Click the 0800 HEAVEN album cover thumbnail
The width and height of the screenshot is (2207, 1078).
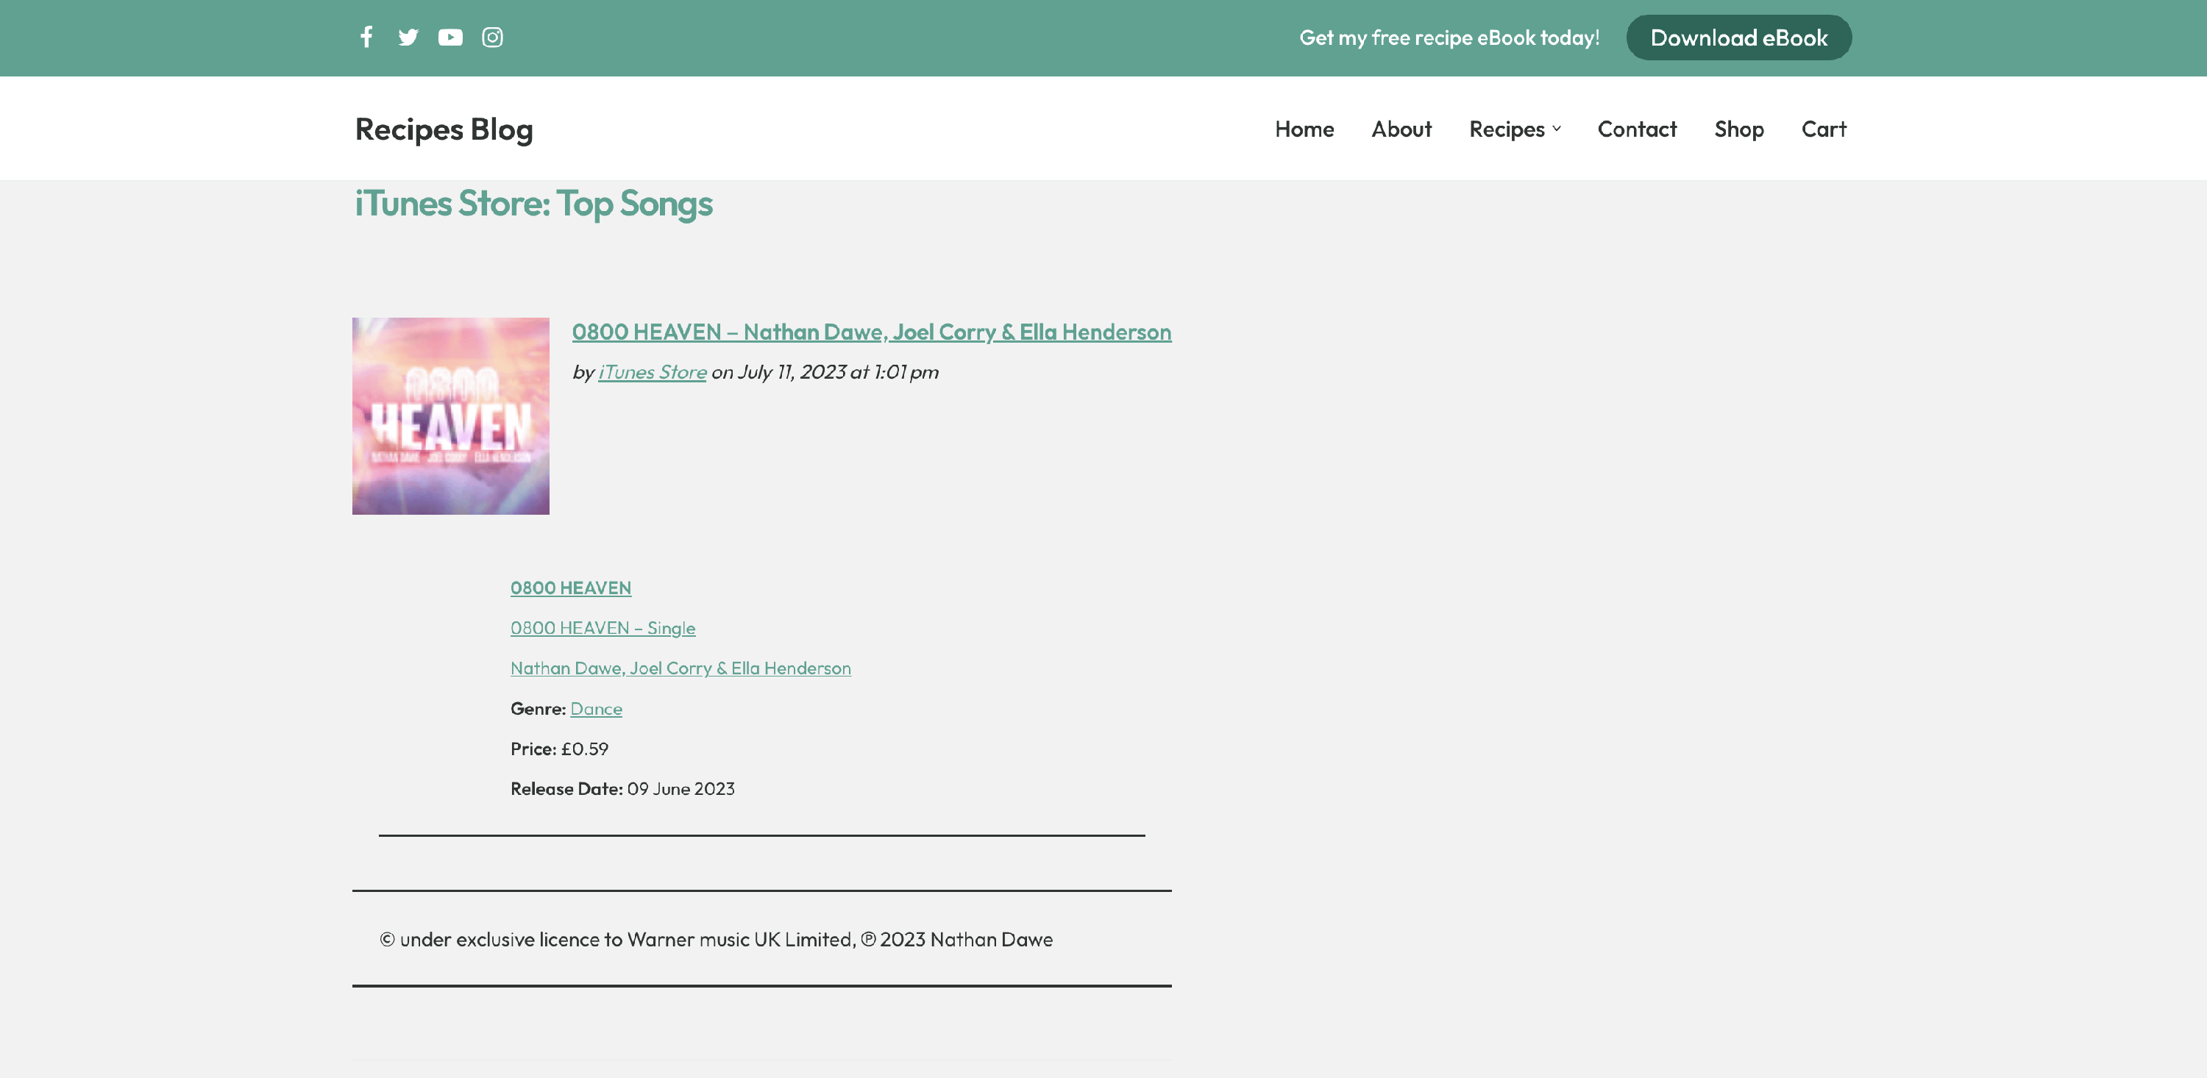click(451, 416)
